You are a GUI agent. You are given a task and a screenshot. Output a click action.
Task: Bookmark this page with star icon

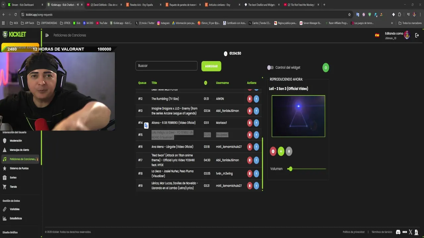click(349, 15)
